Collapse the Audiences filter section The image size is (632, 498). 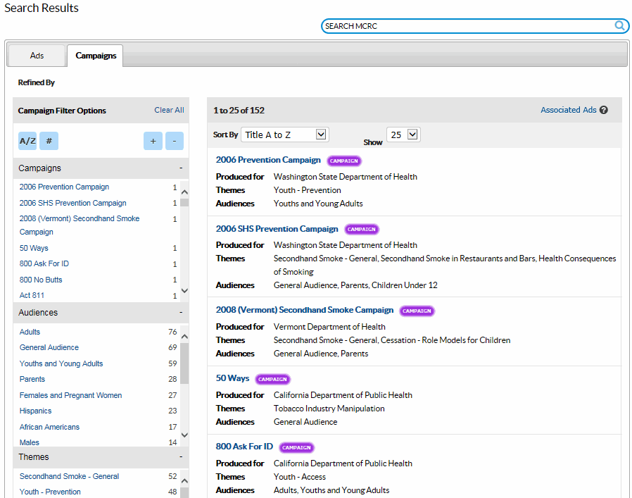tap(181, 313)
